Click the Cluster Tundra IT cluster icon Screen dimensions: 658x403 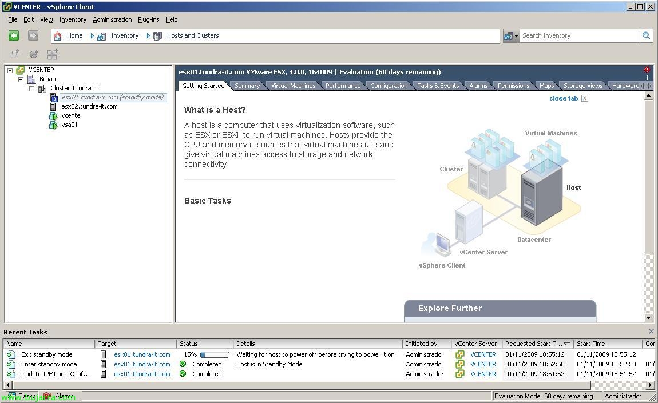coord(42,88)
